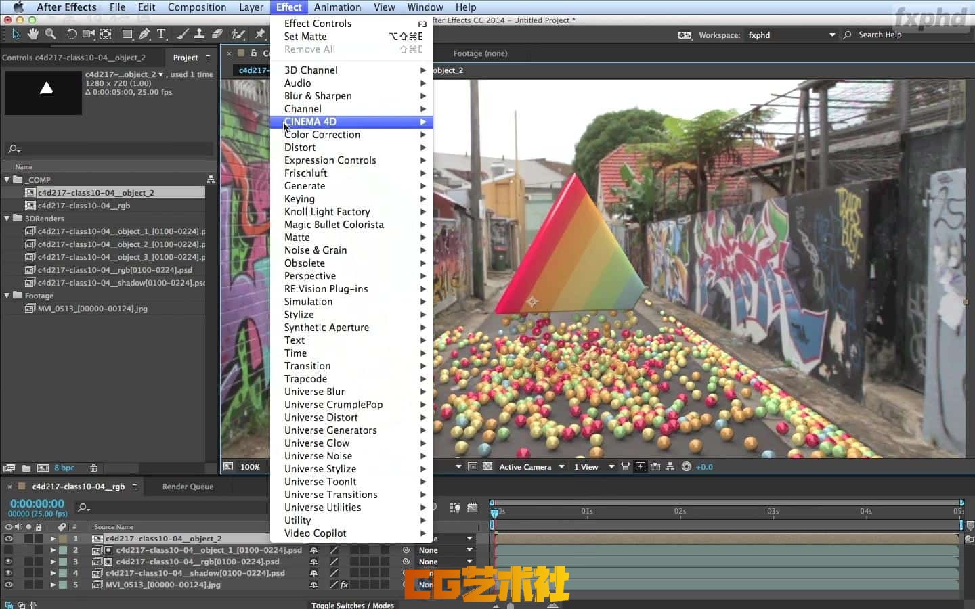Select the Pan Behind anchor point tool

click(106, 34)
